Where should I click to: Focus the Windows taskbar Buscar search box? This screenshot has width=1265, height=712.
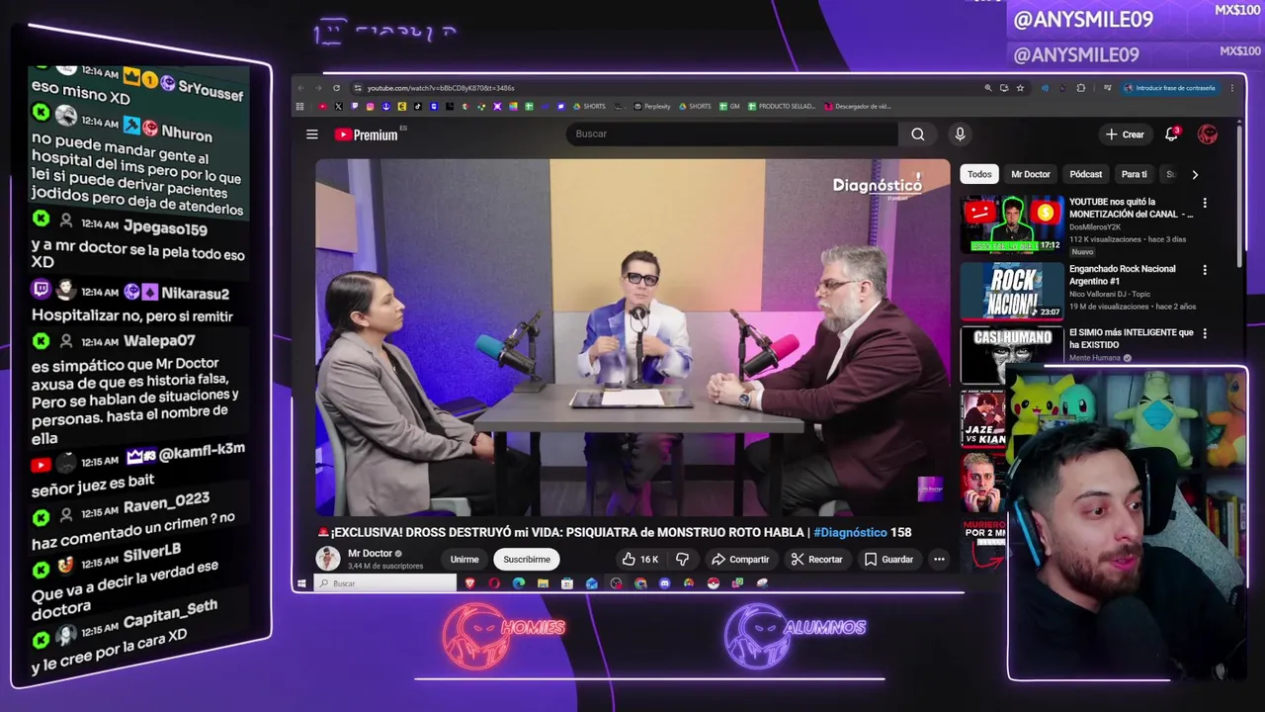point(385,583)
